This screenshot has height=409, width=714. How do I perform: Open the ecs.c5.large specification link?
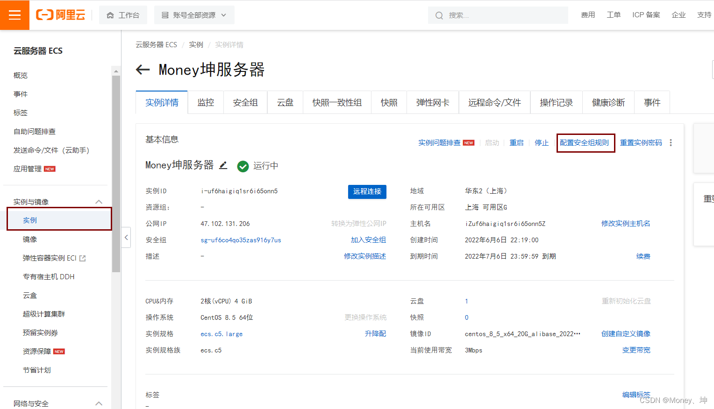point(221,334)
